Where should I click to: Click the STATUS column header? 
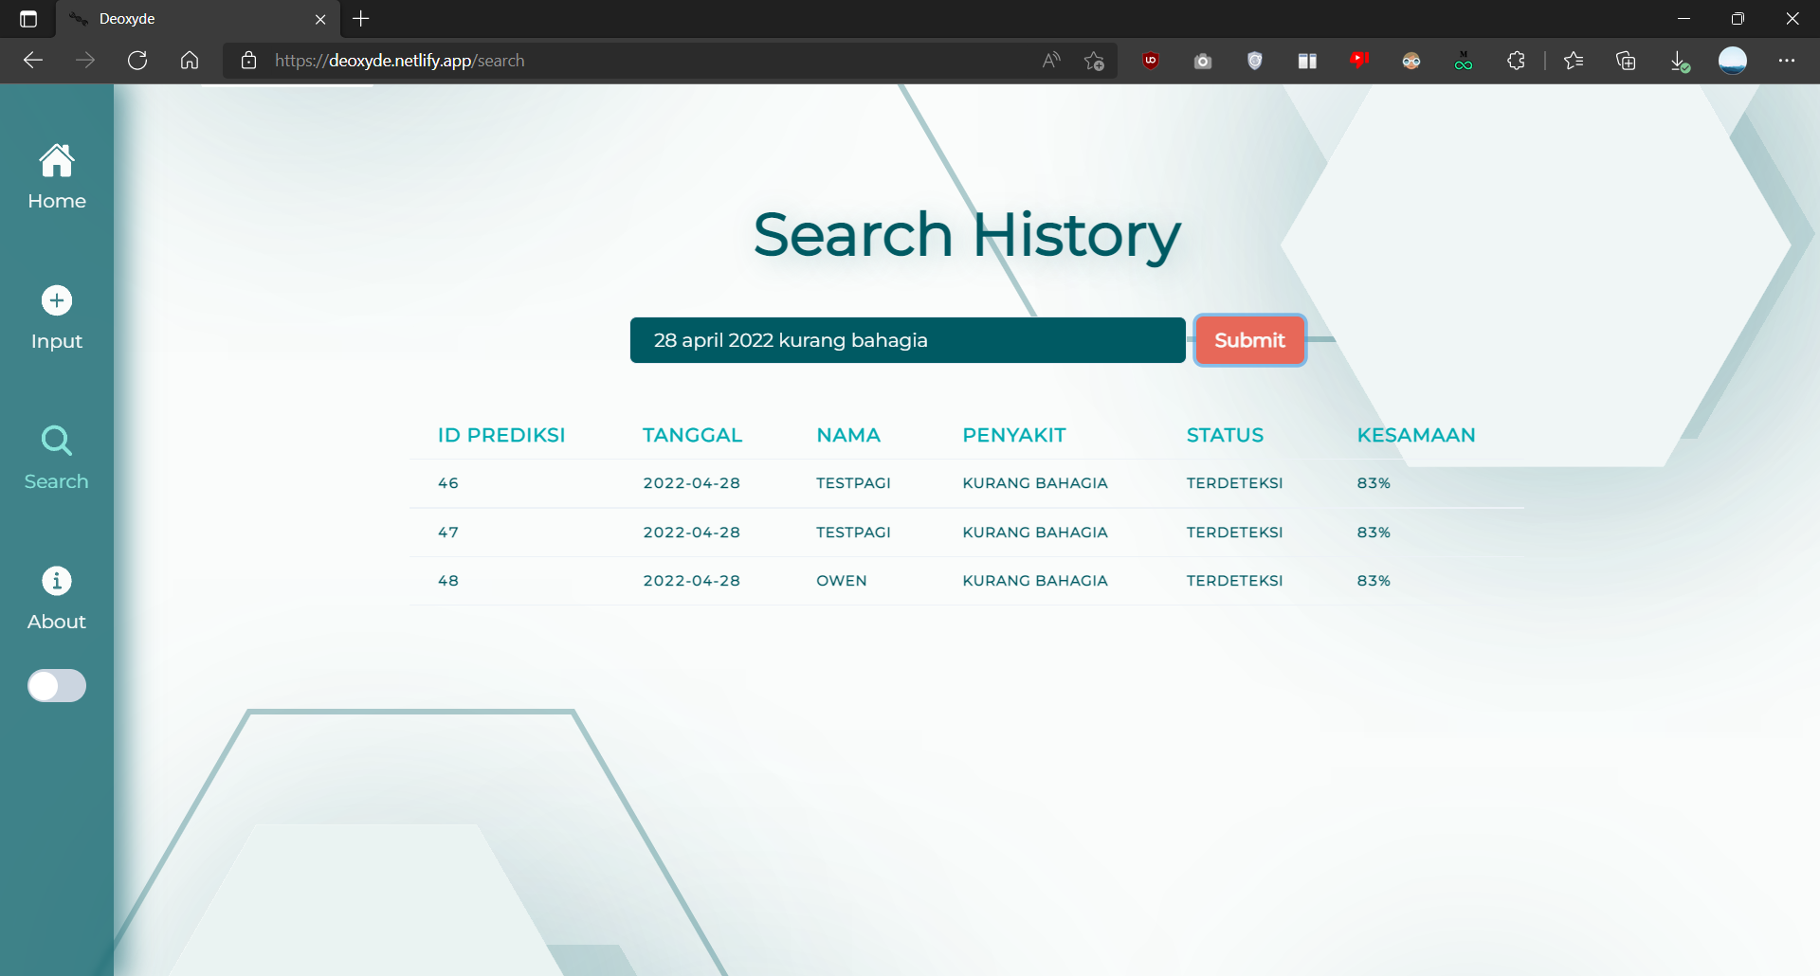[1225, 435]
